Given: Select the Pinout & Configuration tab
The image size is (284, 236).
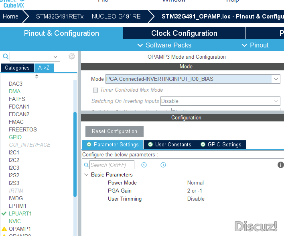Looking at the screenshot, I should 61,33.
